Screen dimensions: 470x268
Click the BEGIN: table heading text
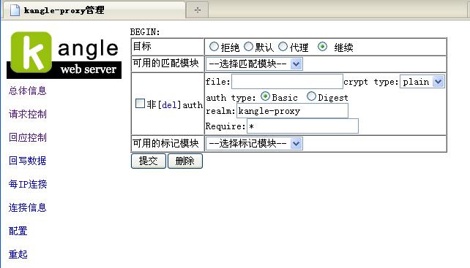[145, 31]
